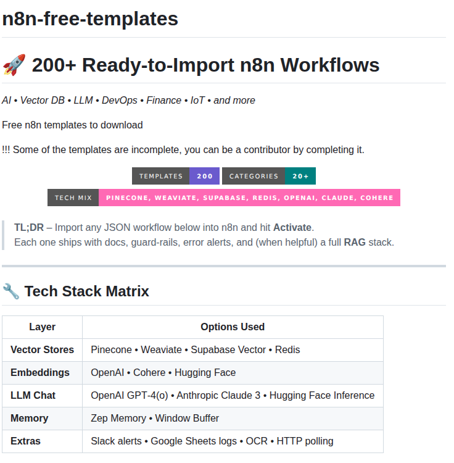Click the cell with OpenAI GPT-4(o) and Claude 3
This screenshot has width=454, height=463.
(233, 395)
